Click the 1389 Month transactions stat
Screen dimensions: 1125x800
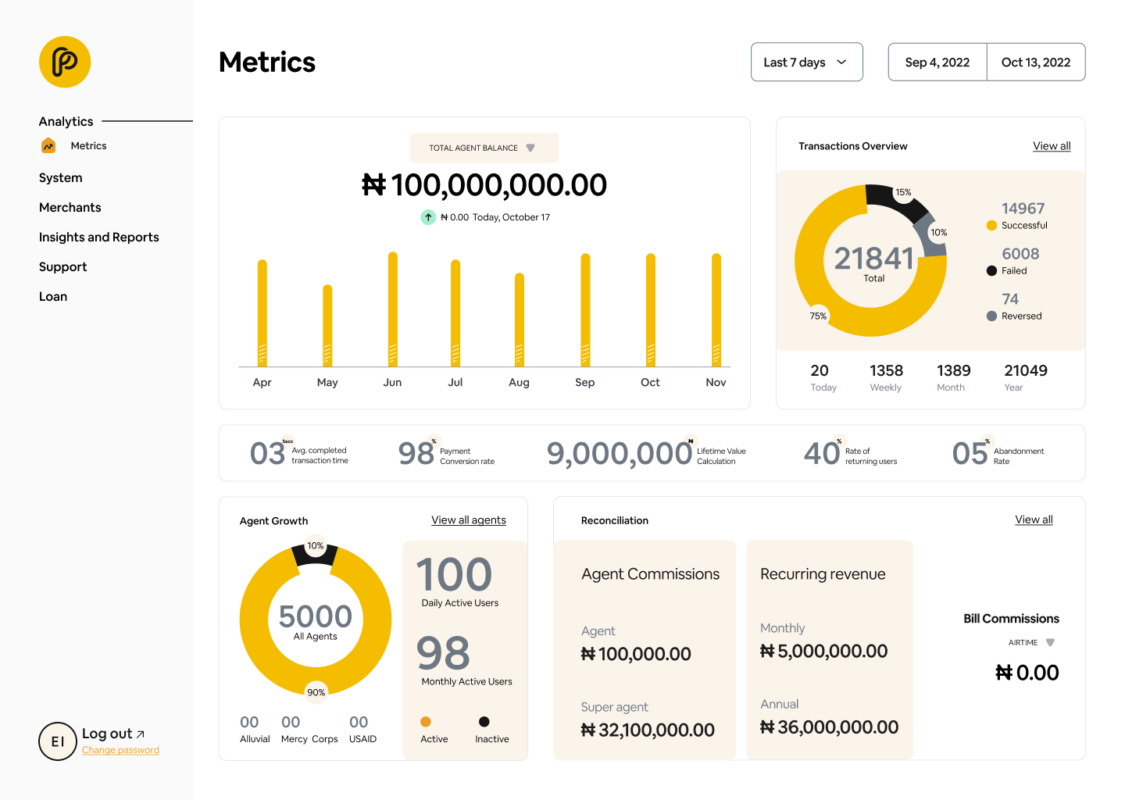[954, 377]
